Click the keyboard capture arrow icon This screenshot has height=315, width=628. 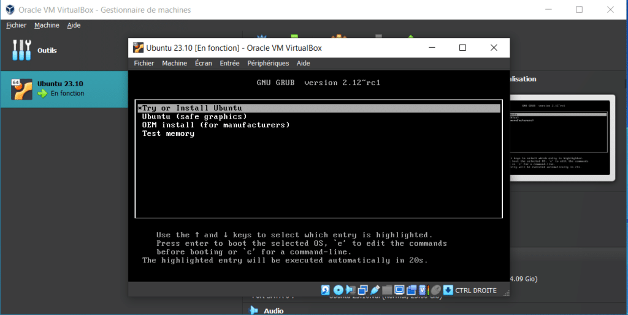tap(448, 290)
